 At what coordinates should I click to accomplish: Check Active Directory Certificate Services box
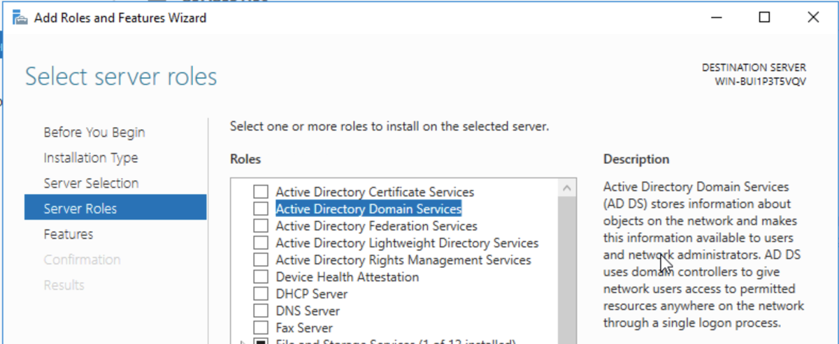(x=261, y=192)
